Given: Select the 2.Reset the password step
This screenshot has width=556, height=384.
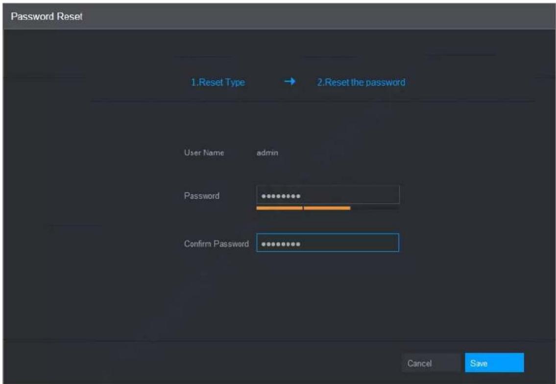Looking at the screenshot, I should point(361,82).
